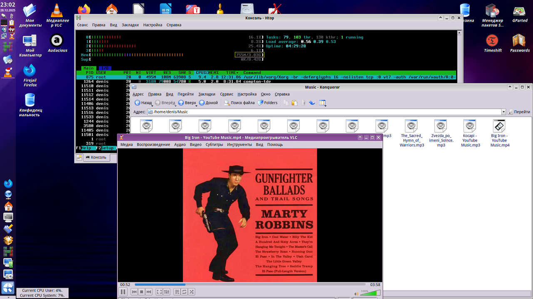
Task: Open the address bar history dropdown
Action: [x=503, y=112]
